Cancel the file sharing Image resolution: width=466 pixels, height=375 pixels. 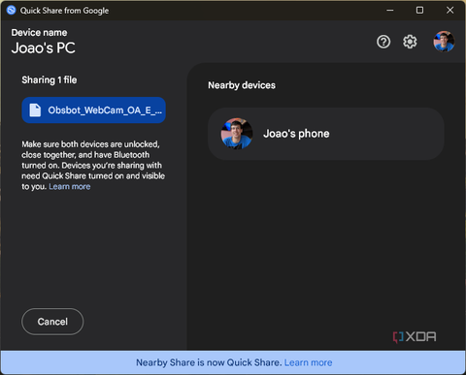point(52,322)
